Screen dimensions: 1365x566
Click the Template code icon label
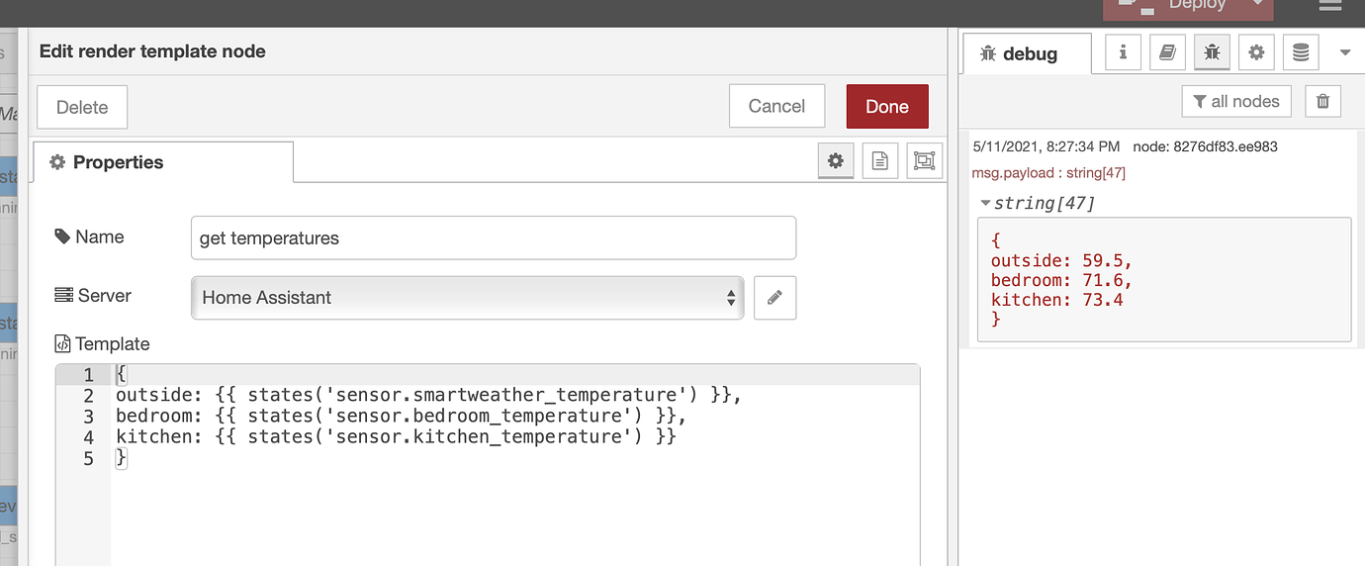pyautogui.click(x=62, y=344)
